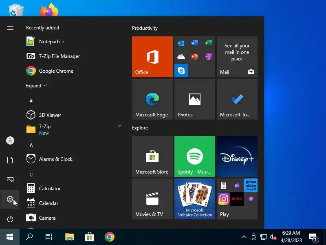Open the Pictures sidebar icon
326x245 pixels.
[10, 180]
